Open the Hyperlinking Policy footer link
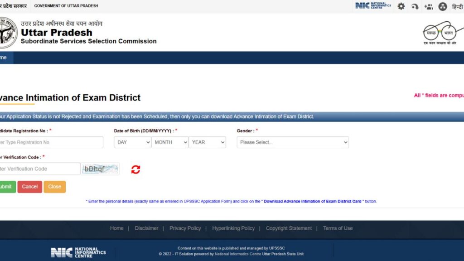Screen dimensions: 464x261 point(233,228)
